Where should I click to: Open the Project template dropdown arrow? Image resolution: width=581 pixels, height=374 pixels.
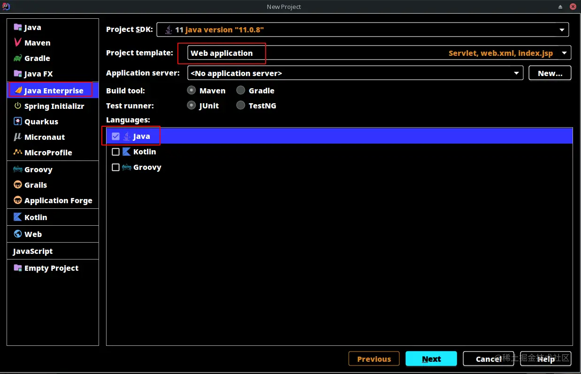(x=564, y=53)
